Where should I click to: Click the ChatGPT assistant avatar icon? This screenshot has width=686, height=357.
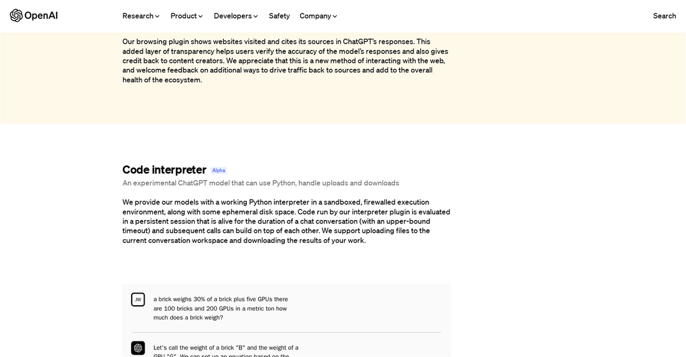(x=138, y=348)
